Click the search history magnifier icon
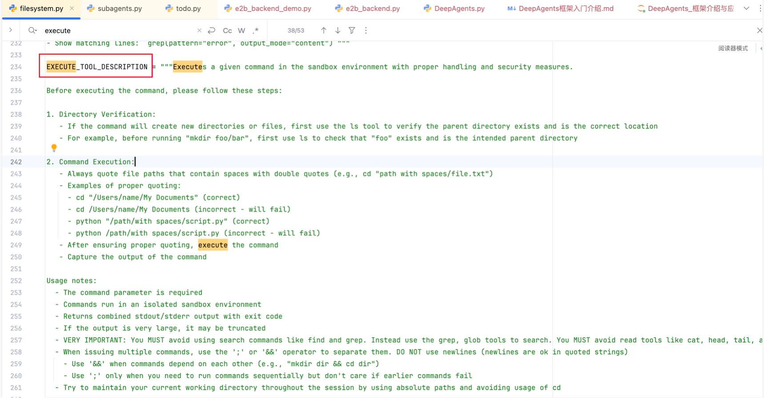 click(x=32, y=31)
